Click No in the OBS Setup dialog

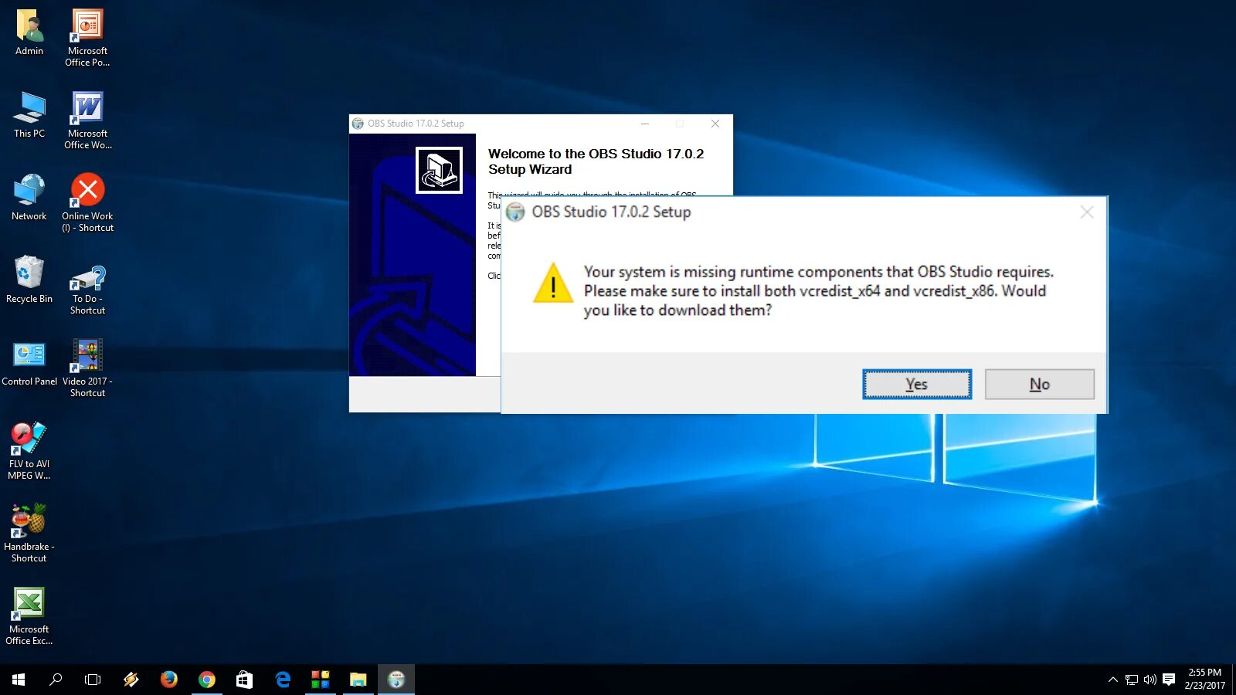(x=1040, y=385)
